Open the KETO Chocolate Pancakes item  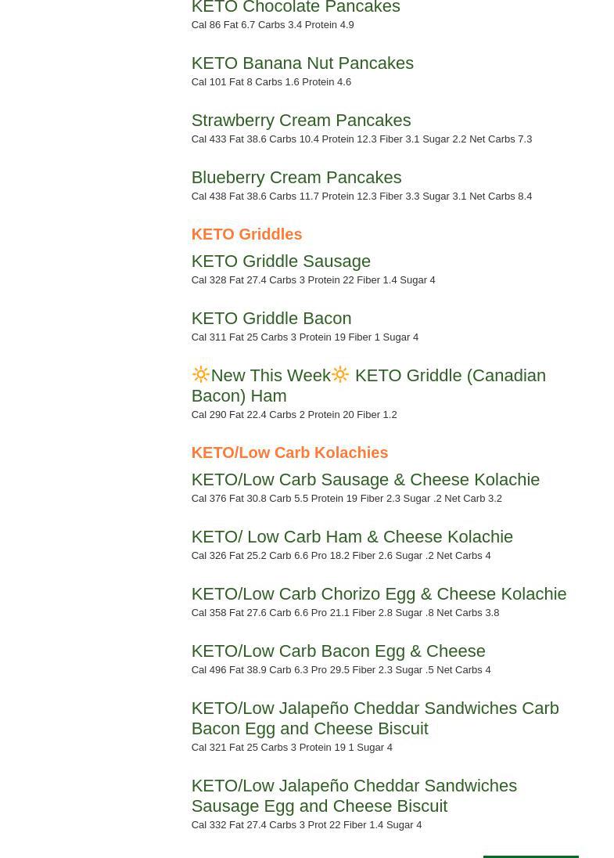(295, 8)
